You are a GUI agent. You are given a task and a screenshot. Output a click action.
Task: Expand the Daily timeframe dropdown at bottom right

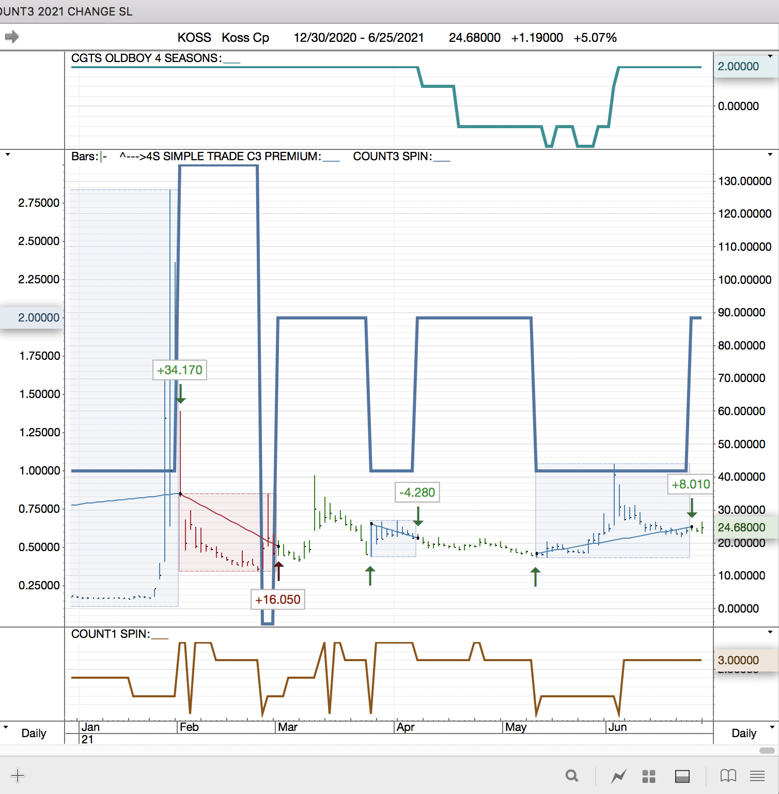pyautogui.click(x=772, y=727)
